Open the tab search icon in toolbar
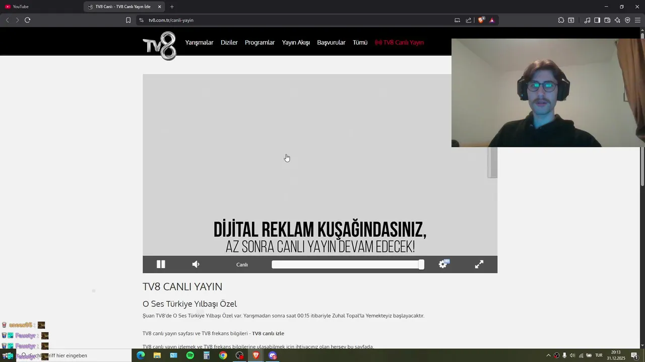 [x=571, y=20]
